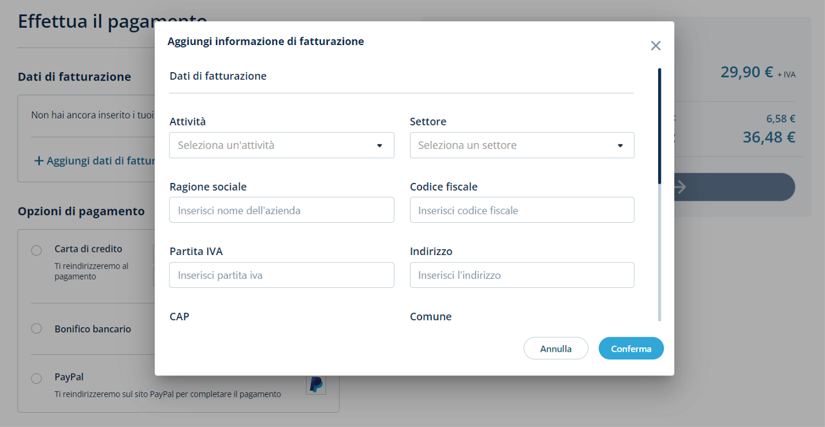Click the Dati di fatturazione dialog heading

click(x=218, y=76)
